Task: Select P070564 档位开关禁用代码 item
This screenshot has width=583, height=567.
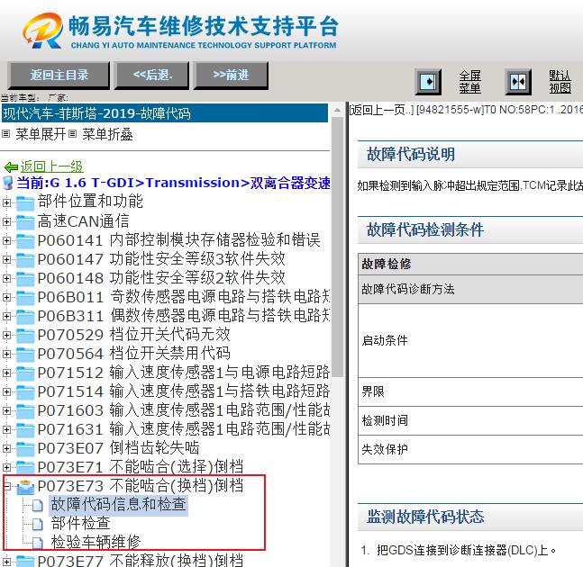Action: [134, 354]
